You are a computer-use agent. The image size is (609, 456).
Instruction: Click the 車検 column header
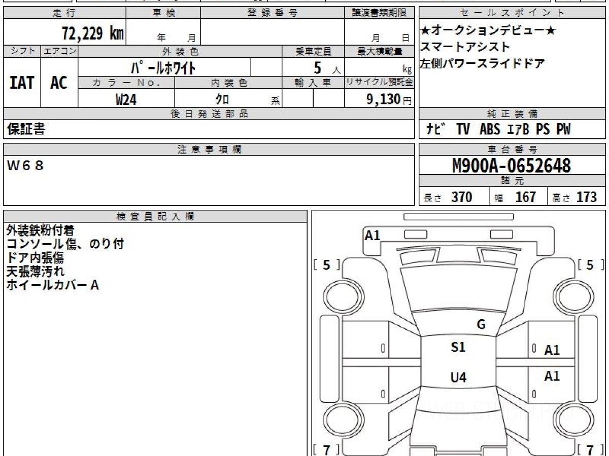[x=163, y=13]
